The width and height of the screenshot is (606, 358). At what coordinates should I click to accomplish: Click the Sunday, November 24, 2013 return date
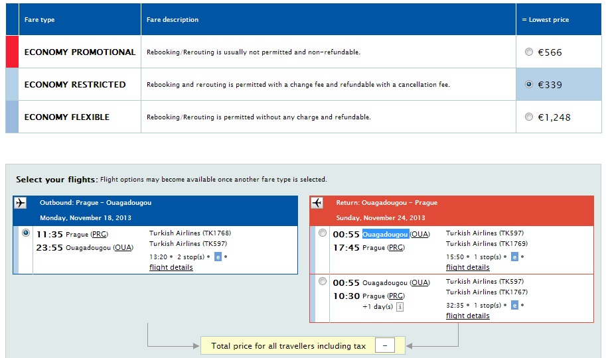pos(380,218)
